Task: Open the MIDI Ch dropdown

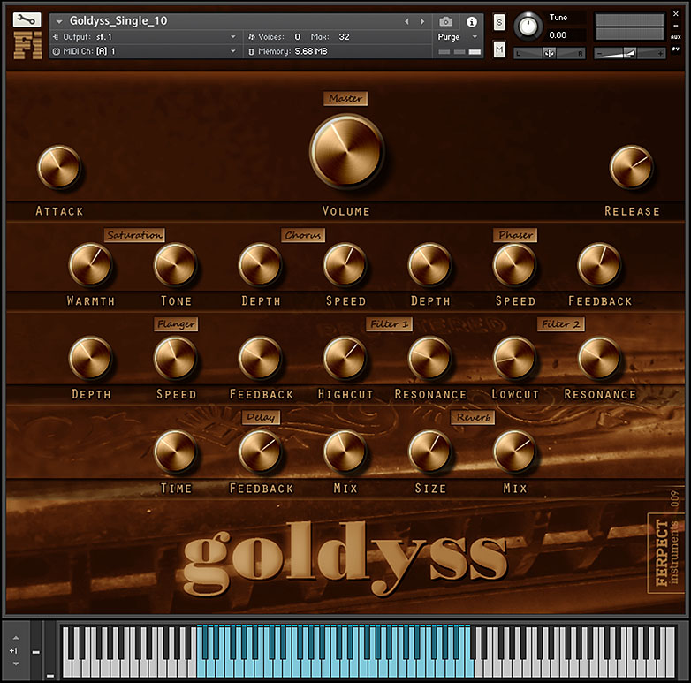Action: pyautogui.click(x=145, y=51)
